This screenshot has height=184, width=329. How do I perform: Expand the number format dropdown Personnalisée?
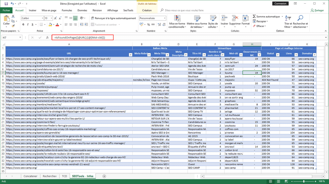[x=165, y=18]
